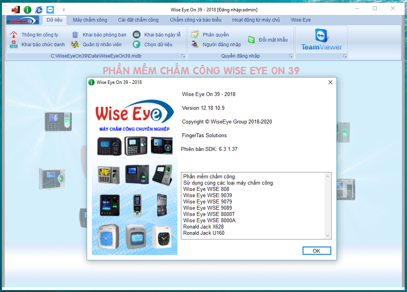Launch the large TeamViewer ribbon button
407x292 pixels.
pyautogui.click(x=321, y=40)
